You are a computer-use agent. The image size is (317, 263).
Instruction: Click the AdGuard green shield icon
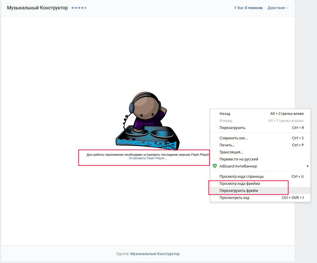[215, 166]
